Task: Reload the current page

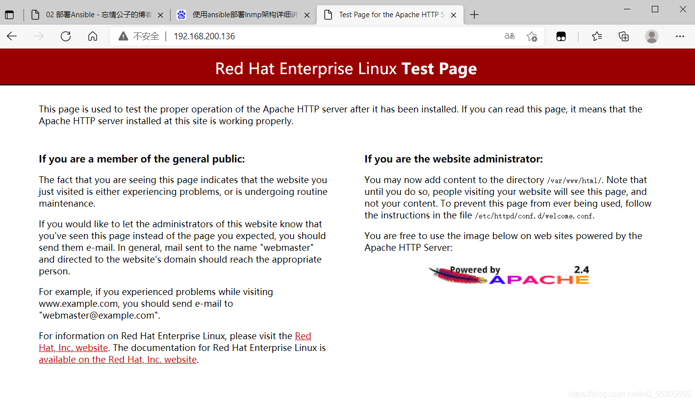Action: (66, 36)
